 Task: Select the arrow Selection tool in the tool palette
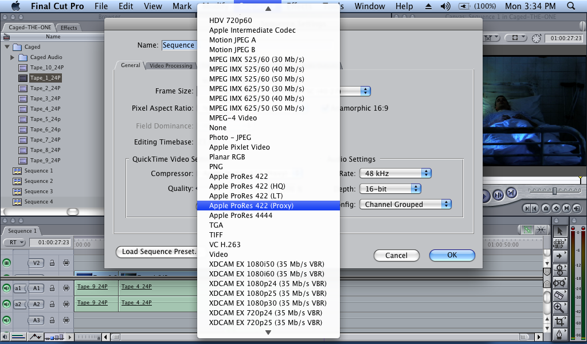click(559, 231)
